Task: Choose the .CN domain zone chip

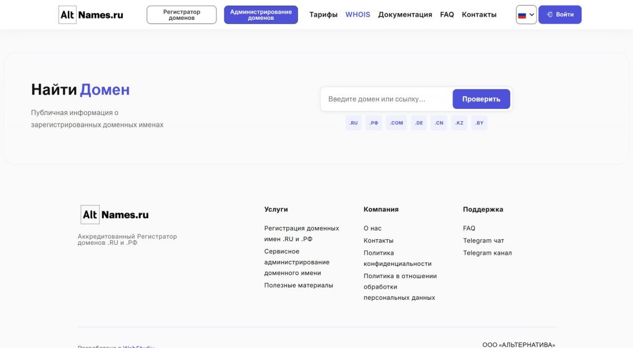Action: [439, 123]
